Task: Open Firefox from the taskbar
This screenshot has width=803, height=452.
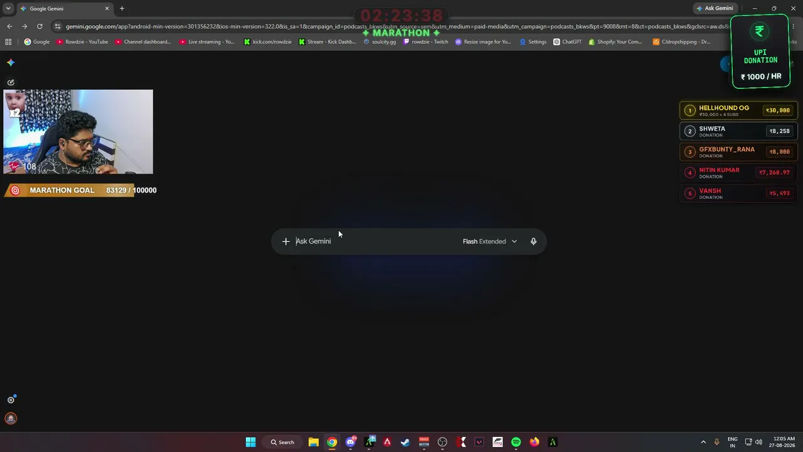Action: pyautogui.click(x=534, y=442)
